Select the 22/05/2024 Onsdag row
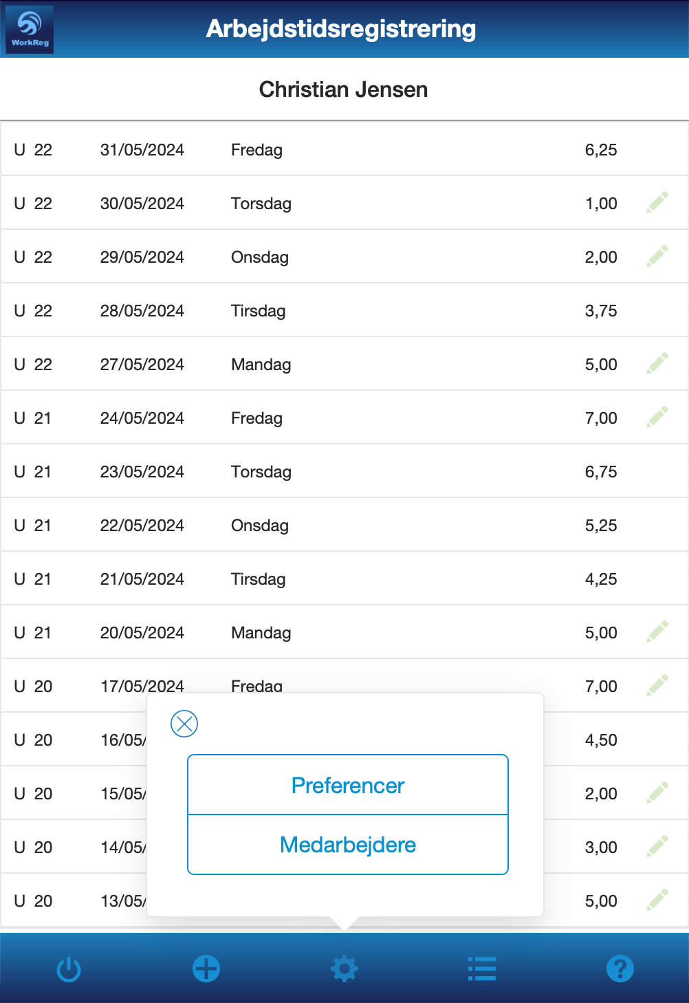The width and height of the screenshot is (689, 1003). 344,526
